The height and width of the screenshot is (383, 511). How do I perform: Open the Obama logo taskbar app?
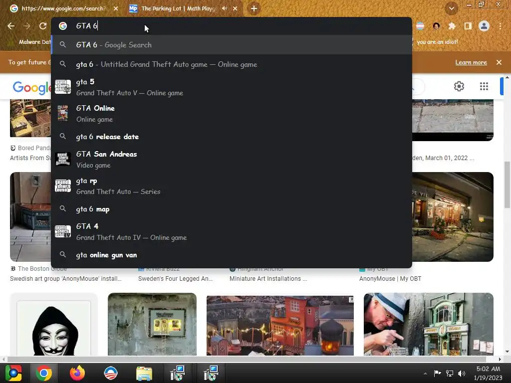point(110,373)
